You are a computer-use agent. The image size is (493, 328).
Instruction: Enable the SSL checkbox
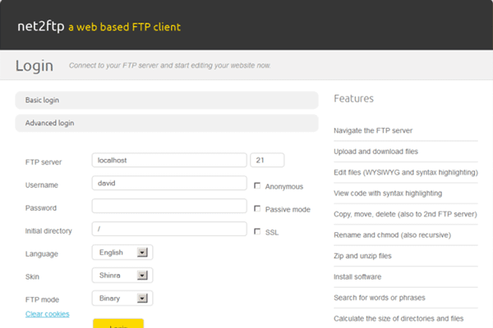click(258, 232)
